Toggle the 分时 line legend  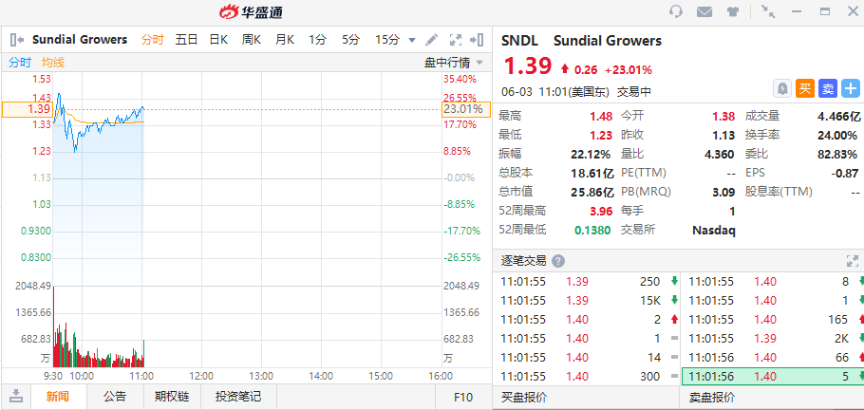[x=20, y=63]
